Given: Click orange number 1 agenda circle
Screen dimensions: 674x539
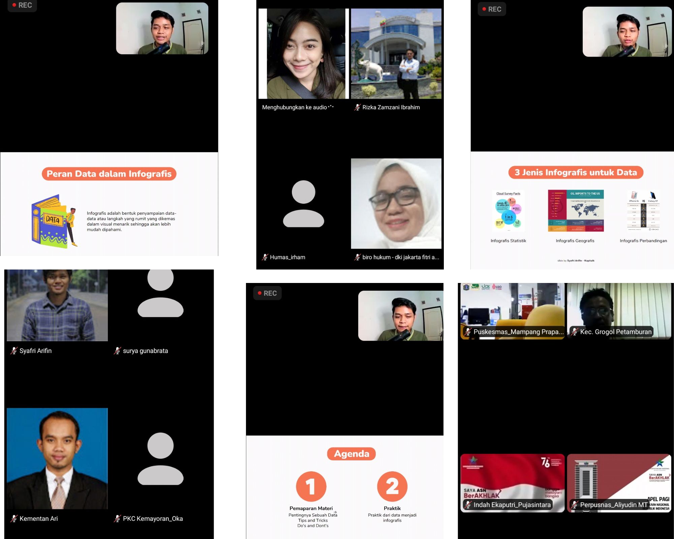Looking at the screenshot, I should click(311, 486).
